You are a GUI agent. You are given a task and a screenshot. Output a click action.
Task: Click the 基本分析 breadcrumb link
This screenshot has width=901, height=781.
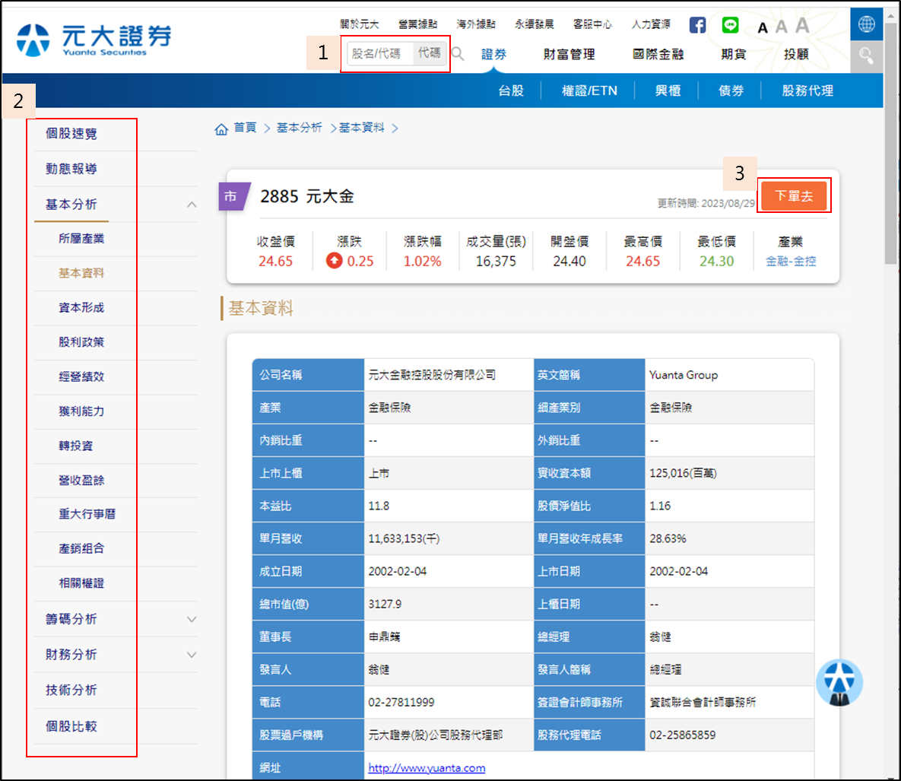[300, 128]
